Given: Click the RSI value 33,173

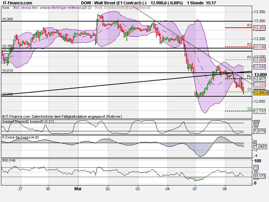Looking at the screenshot, I should pos(259,176).
